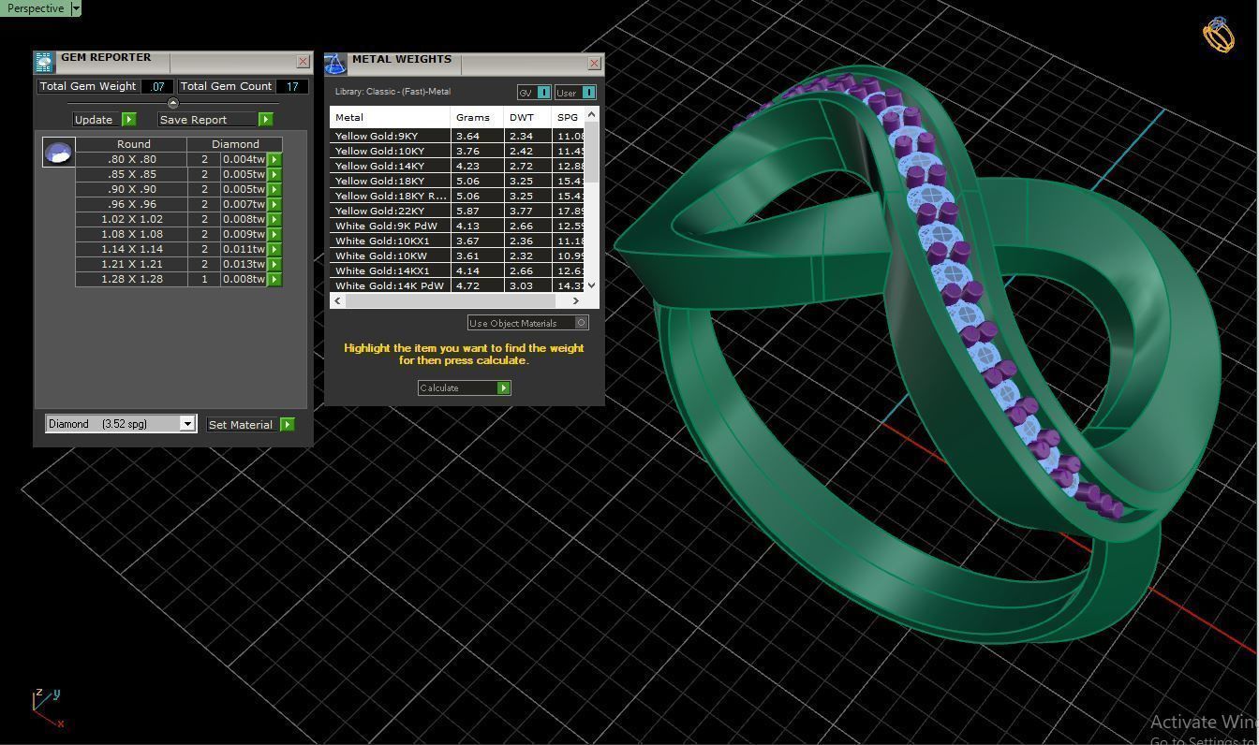Select the Yellow Gold:9KY row
Image resolution: width=1259 pixels, height=745 pixels.
(x=457, y=137)
